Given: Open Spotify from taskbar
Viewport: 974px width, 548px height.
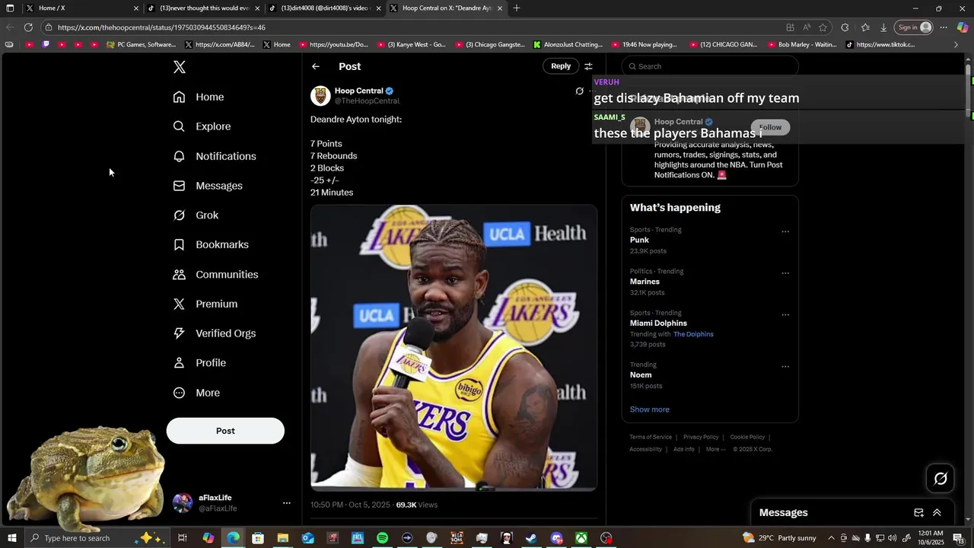Looking at the screenshot, I should [x=382, y=538].
